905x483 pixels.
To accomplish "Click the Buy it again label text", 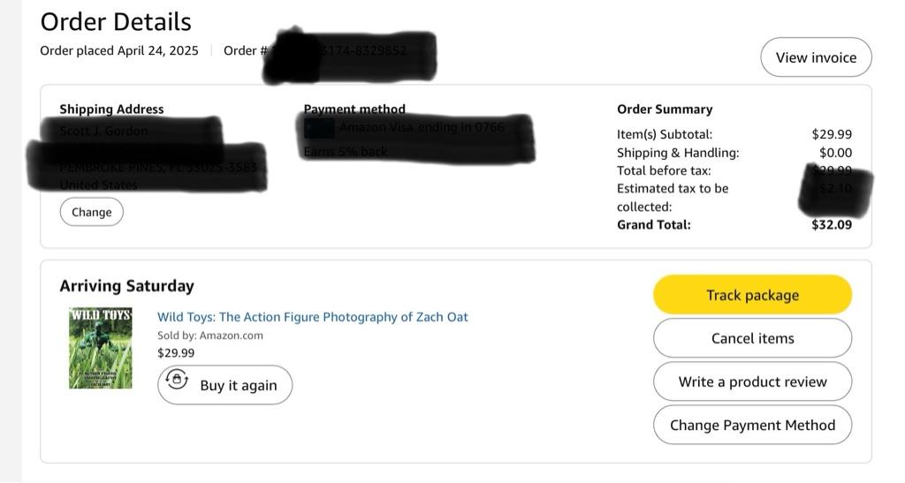I will point(239,385).
